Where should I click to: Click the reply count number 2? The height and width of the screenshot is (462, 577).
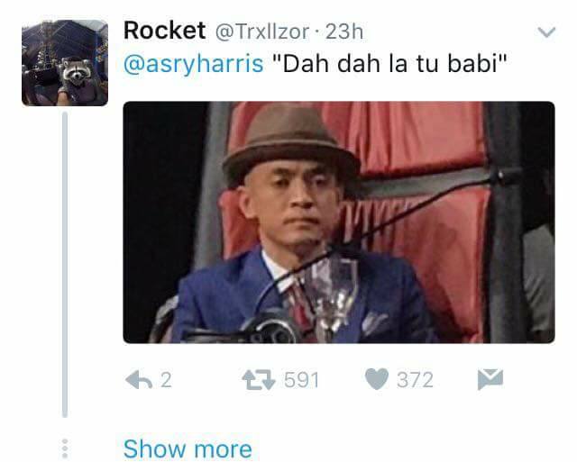[x=166, y=380]
